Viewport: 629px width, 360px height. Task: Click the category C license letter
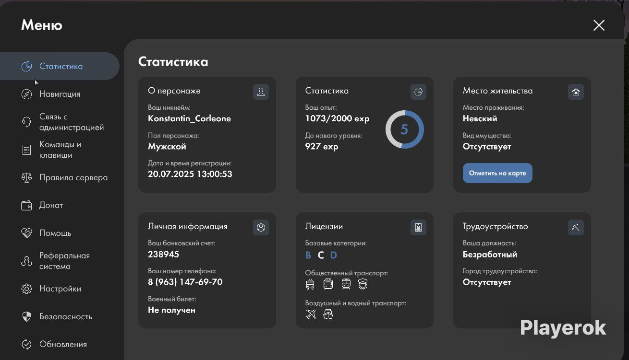coord(321,255)
